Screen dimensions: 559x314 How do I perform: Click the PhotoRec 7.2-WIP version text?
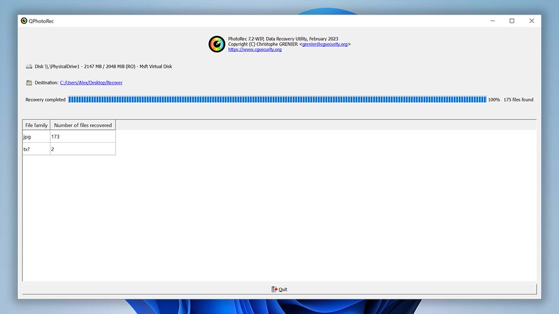283,38
